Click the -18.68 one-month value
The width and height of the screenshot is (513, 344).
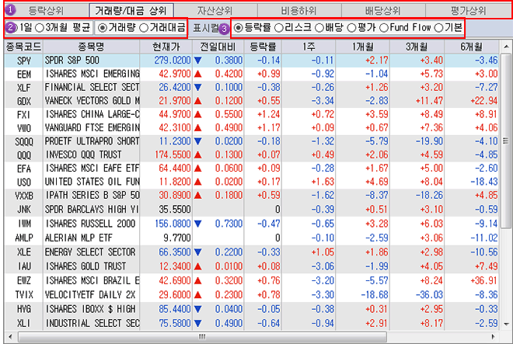click(x=375, y=294)
